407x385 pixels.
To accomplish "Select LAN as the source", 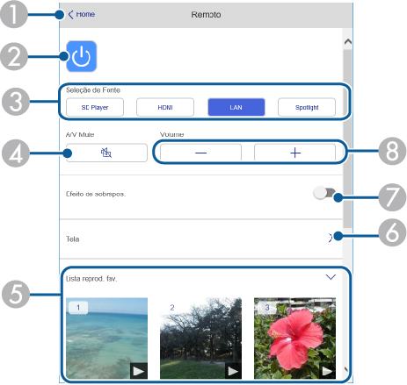I will click(236, 107).
